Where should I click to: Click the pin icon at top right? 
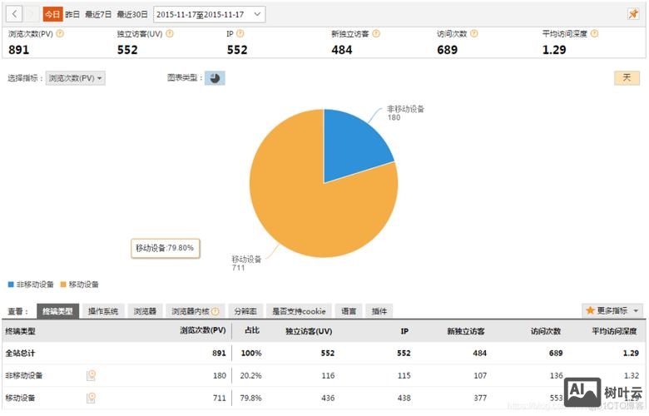633,14
